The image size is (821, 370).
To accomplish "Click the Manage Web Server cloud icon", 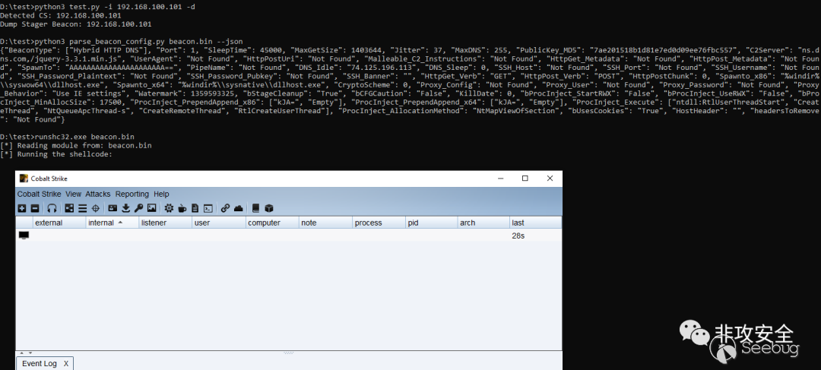I will pyautogui.click(x=238, y=208).
